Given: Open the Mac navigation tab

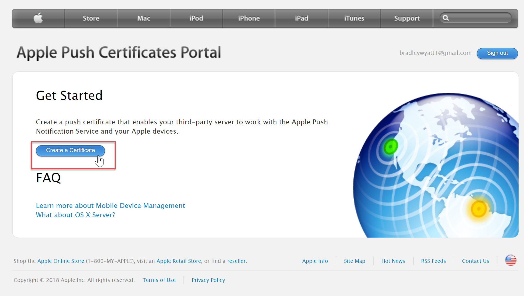Looking at the screenshot, I should [x=144, y=18].
